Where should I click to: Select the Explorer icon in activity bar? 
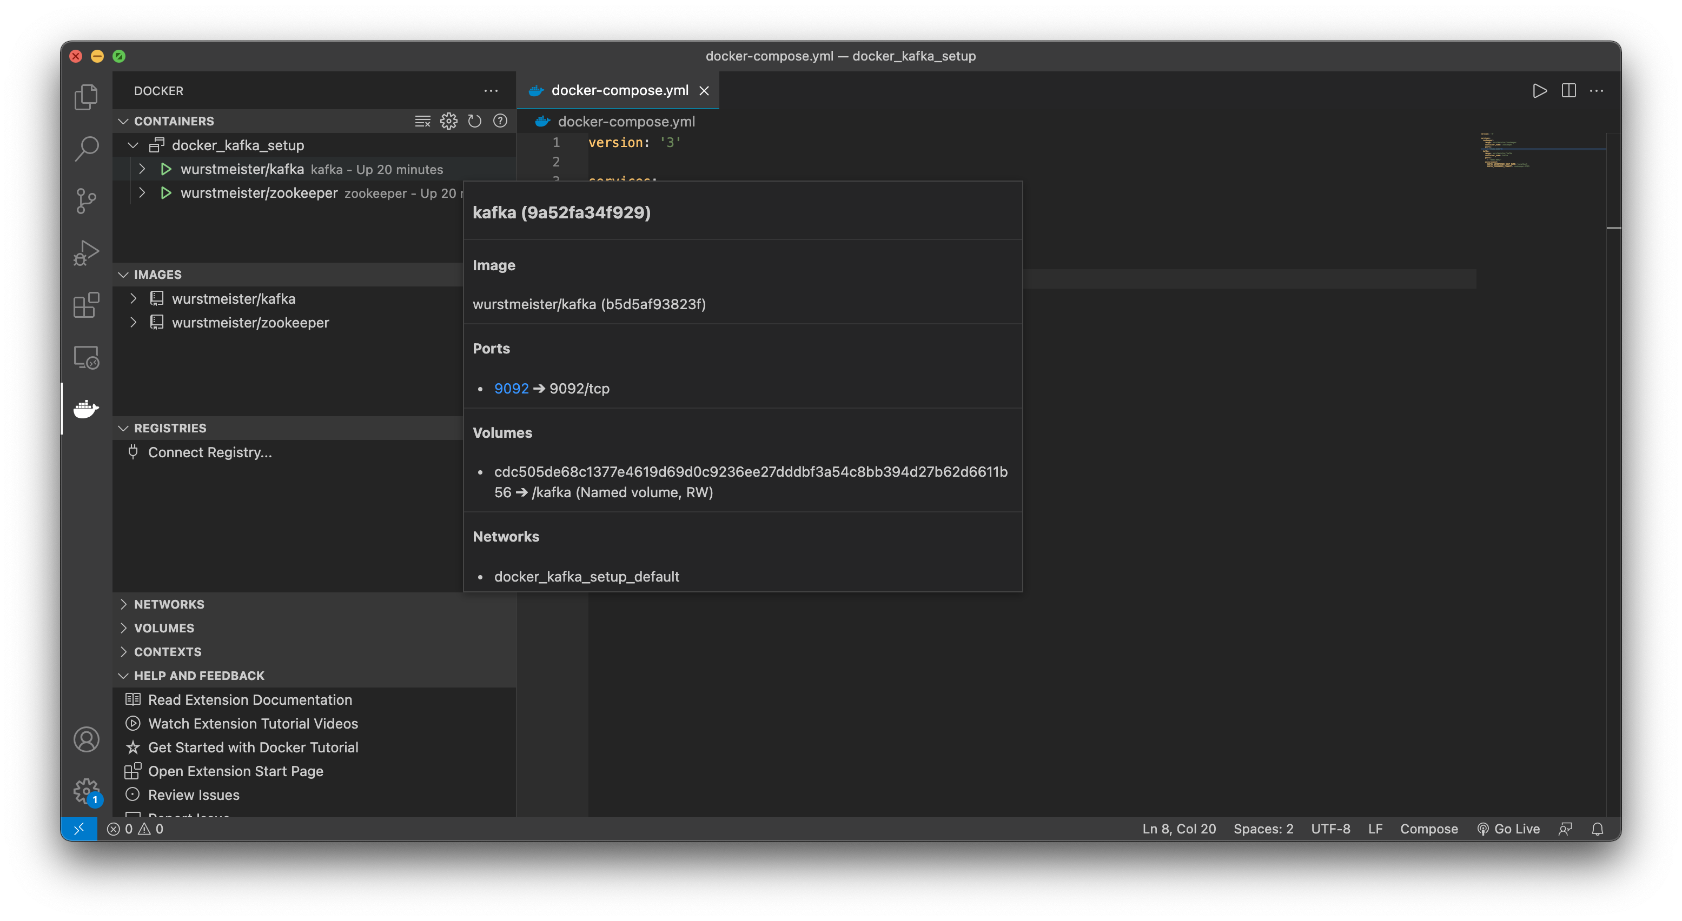pos(85,96)
